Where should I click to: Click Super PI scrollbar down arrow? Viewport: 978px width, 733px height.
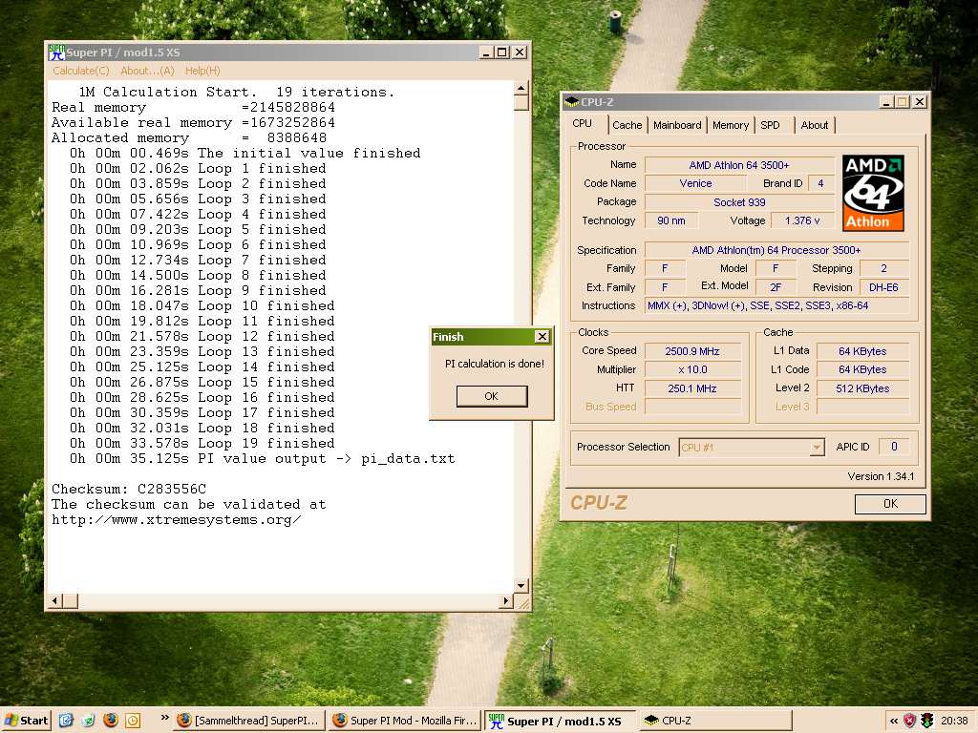point(521,585)
